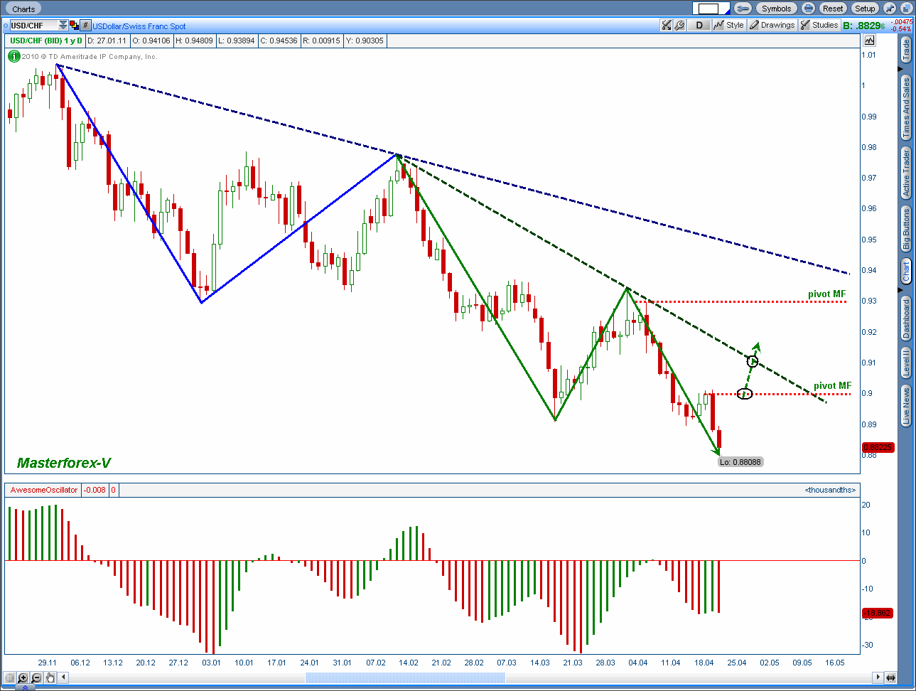This screenshot has width=916, height=691.
Task: Open chart settings wrench icon
Action: tap(679, 25)
